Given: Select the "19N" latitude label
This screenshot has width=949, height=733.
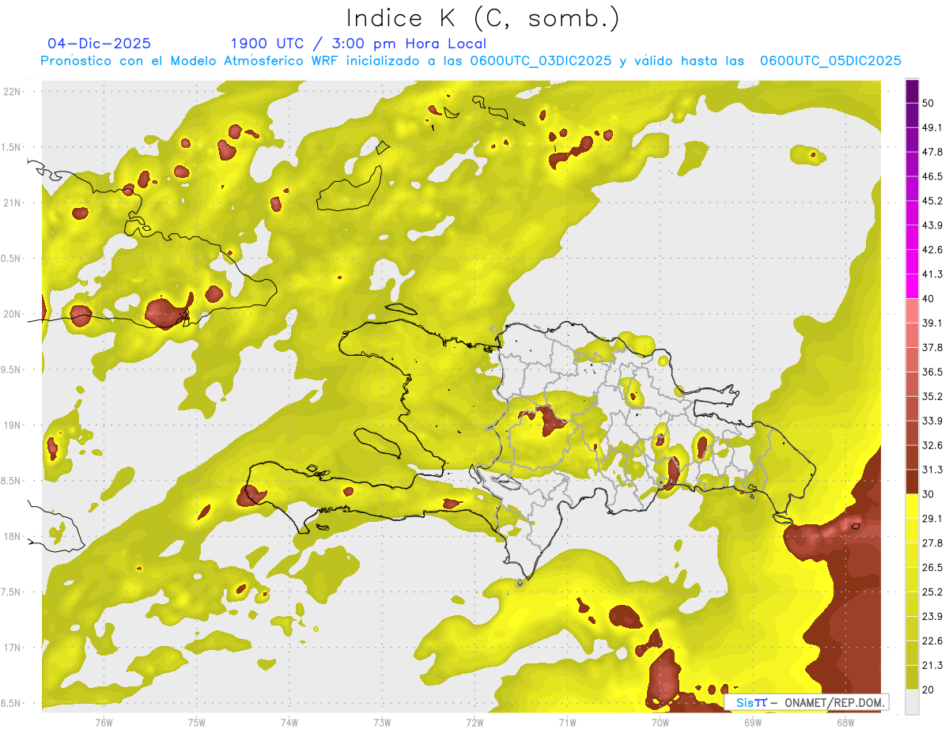Looking at the screenshot, I should [x=12, y=425].
